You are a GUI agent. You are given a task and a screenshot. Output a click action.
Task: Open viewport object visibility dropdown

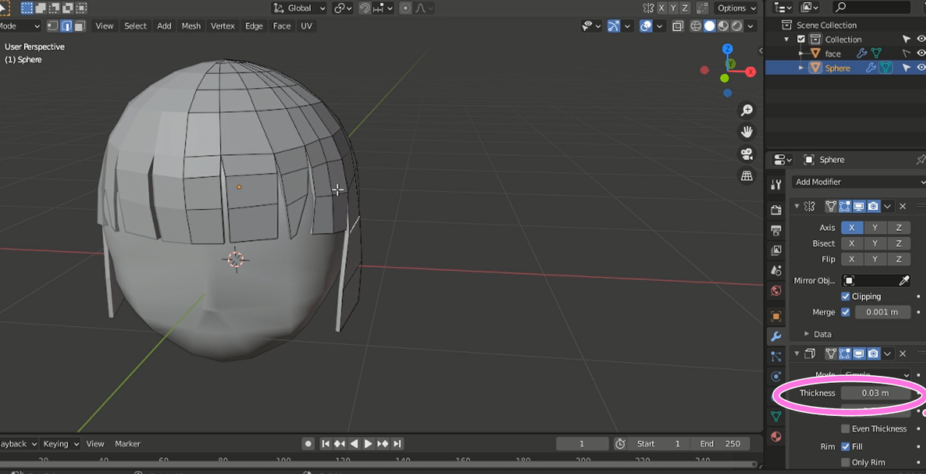tap(592, 25)
